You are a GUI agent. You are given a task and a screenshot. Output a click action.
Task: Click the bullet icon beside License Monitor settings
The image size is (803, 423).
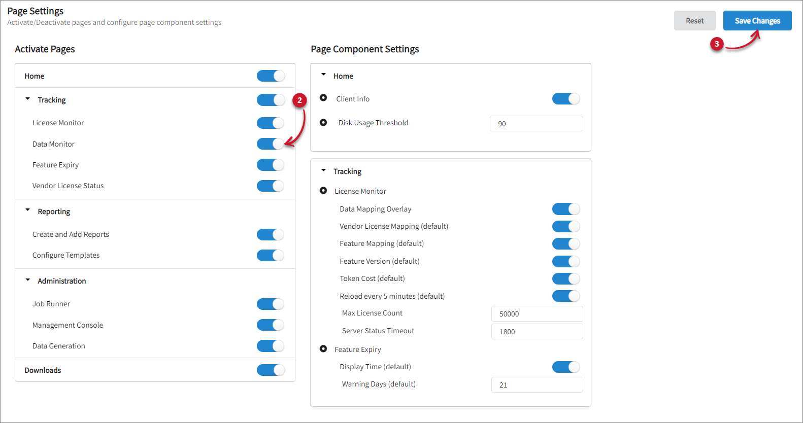323,190
